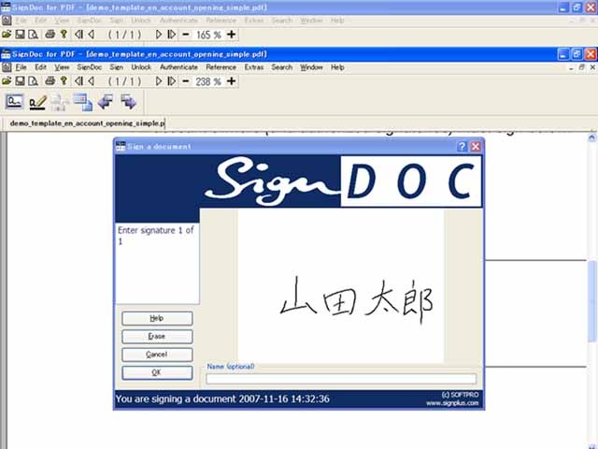Print icon in background window toolbar

tap(50, 35)
